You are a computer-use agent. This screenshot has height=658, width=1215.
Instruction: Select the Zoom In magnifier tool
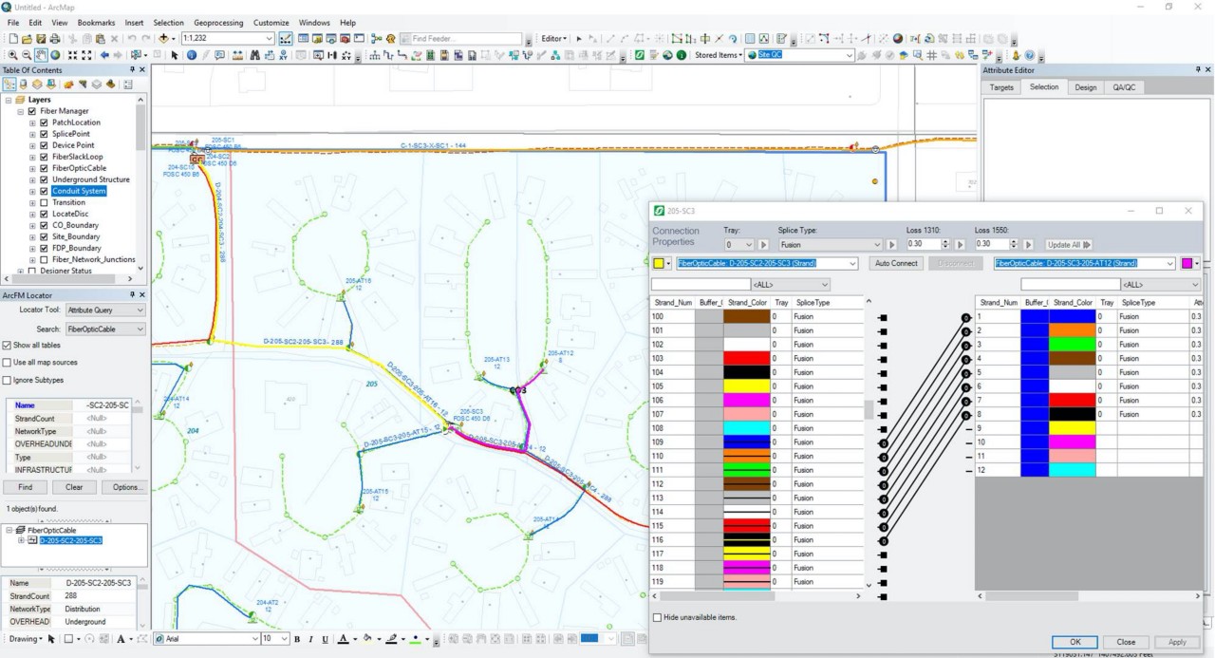(12, 55)
